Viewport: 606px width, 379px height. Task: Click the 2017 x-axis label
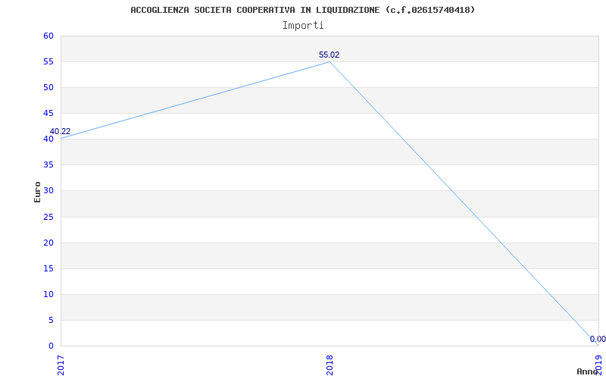click(x=61, y=365)
